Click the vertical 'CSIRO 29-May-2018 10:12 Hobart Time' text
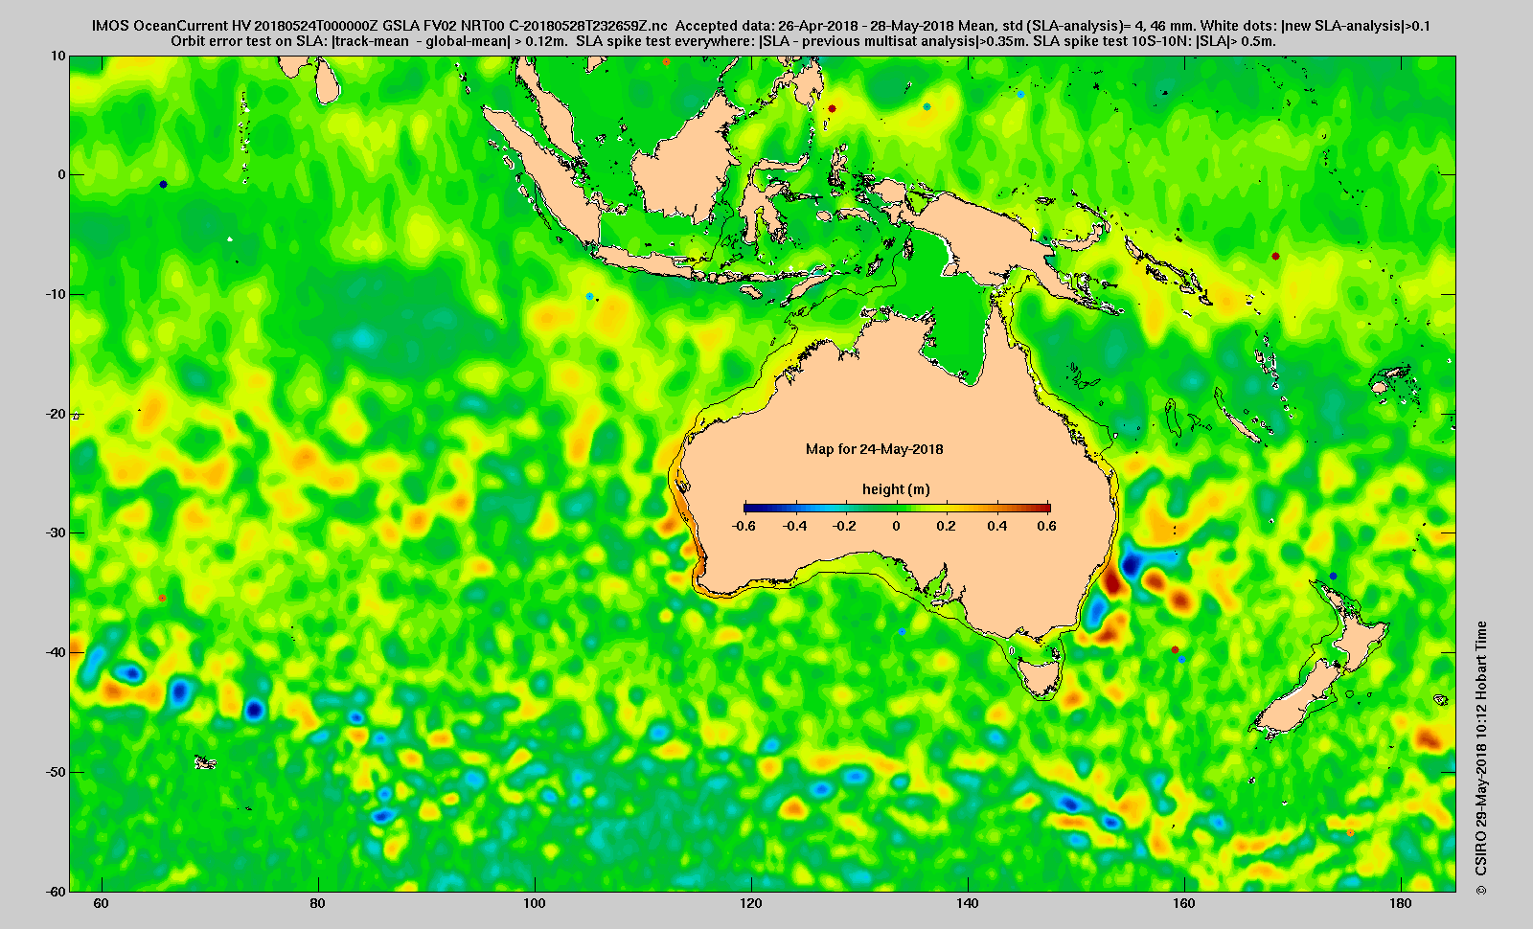The height and width of the screenshot is (929, 1533). coord(1481,749)
